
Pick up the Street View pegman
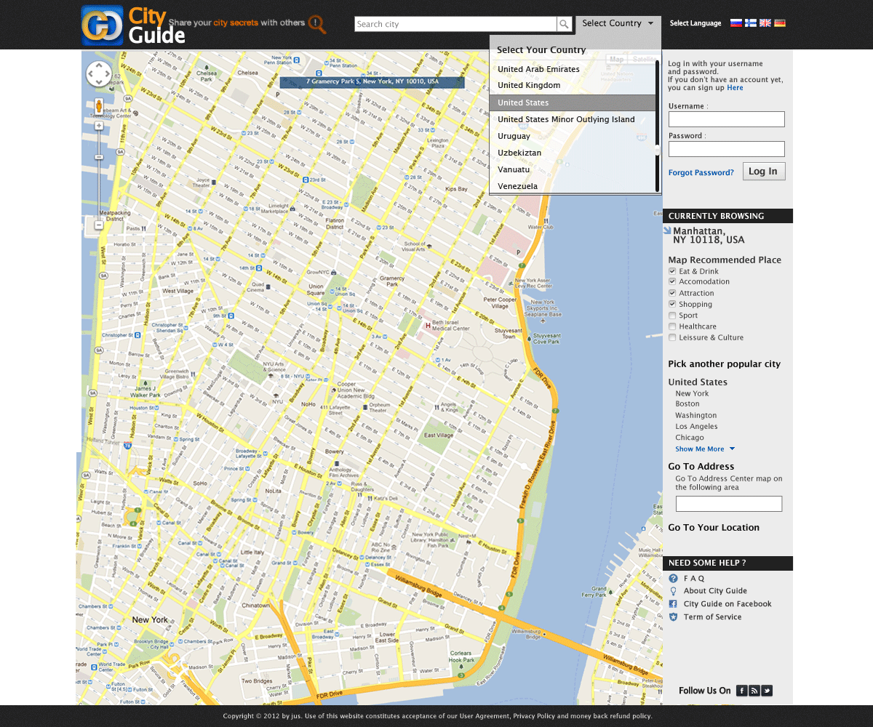pos(99,107)
